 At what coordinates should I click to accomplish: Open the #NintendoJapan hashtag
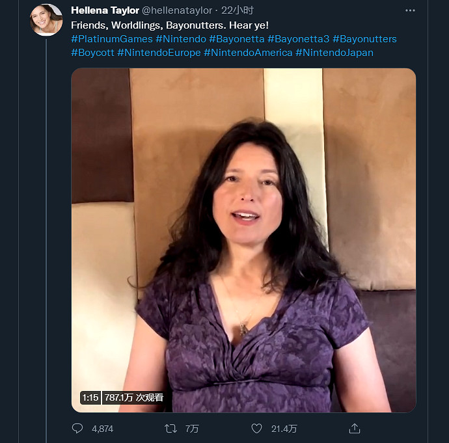pyautogui.click(x=334, y=53)
